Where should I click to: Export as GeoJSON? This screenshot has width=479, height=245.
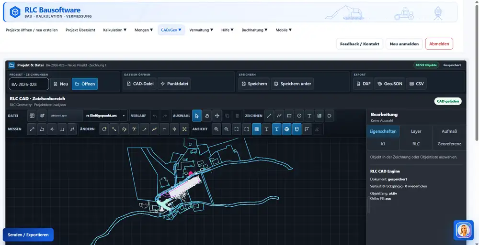pos(390,84)
